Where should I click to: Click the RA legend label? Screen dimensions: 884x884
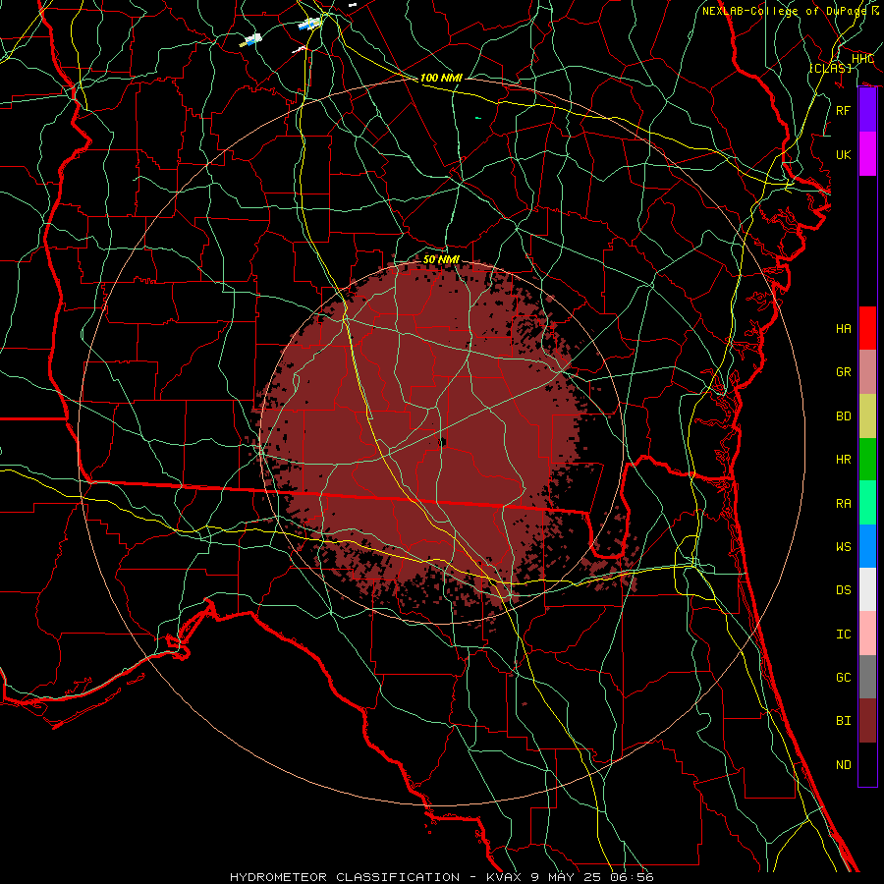pyautogui.click(x=844, y=503)
